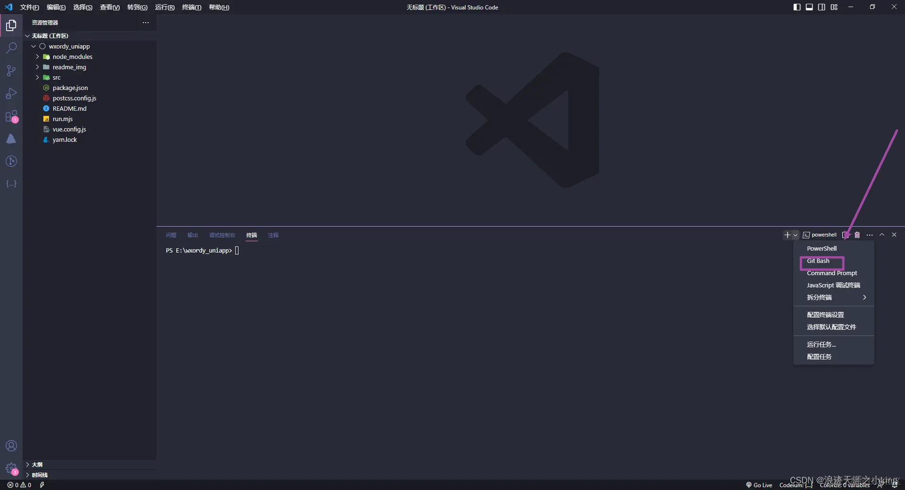Open the 帮助(H) menu

coord(219,7)
